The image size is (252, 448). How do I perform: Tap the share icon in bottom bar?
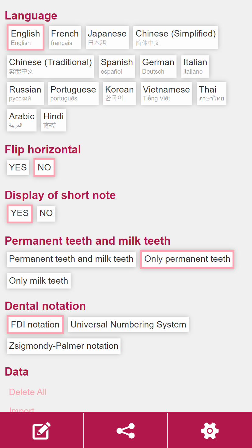tap(126, 430)
